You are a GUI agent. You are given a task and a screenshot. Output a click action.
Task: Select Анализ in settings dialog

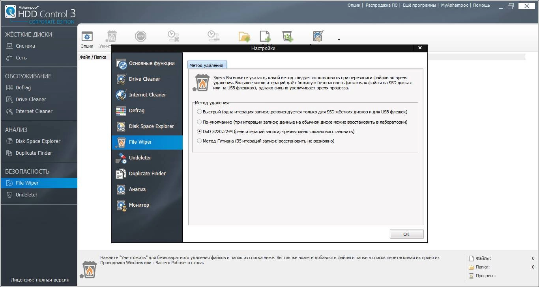[147, 189]
